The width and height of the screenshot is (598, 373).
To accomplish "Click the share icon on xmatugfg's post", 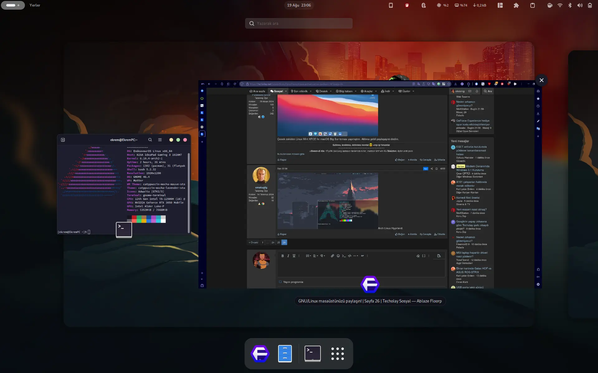I will point(432,169).
